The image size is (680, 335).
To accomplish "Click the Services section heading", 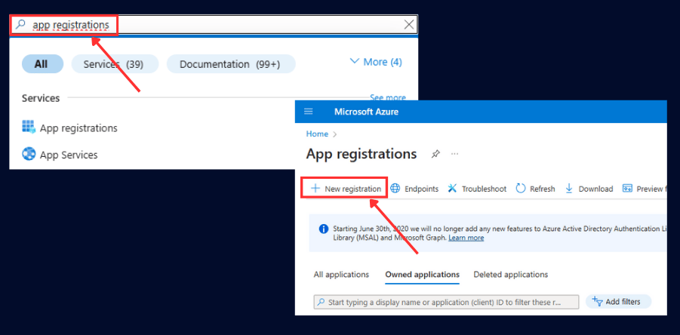I will (41, 98).
